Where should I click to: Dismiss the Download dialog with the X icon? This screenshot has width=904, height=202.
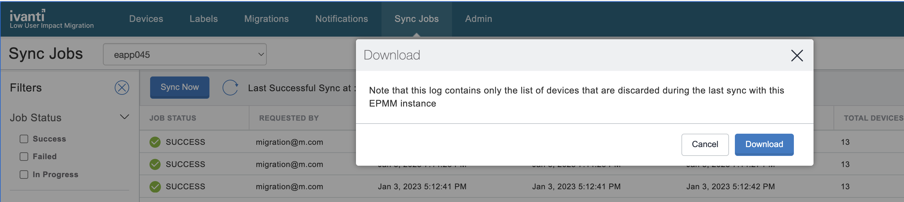click(797, 55)
